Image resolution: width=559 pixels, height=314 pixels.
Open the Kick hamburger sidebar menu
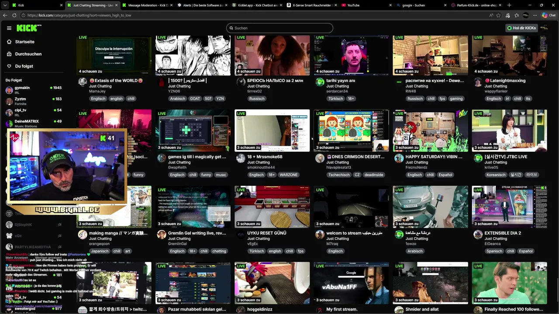pos(9,28)
